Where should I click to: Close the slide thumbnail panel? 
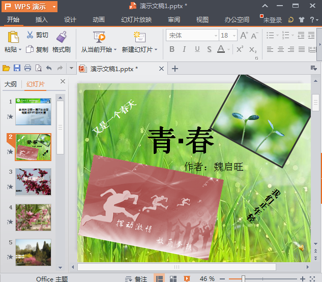pos(63,81)
